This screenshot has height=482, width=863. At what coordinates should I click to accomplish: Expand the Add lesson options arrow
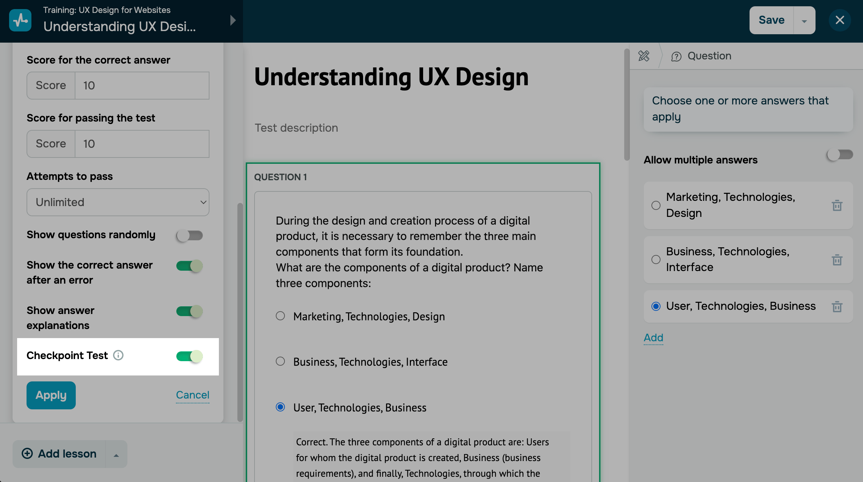tap(116, 455)
